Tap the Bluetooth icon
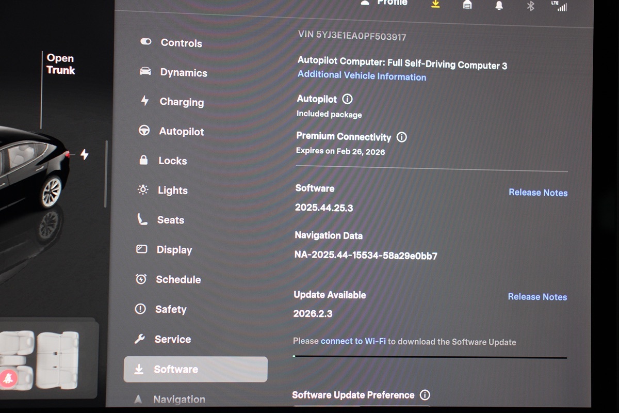The image size is (619, 413). click(530, 6)
